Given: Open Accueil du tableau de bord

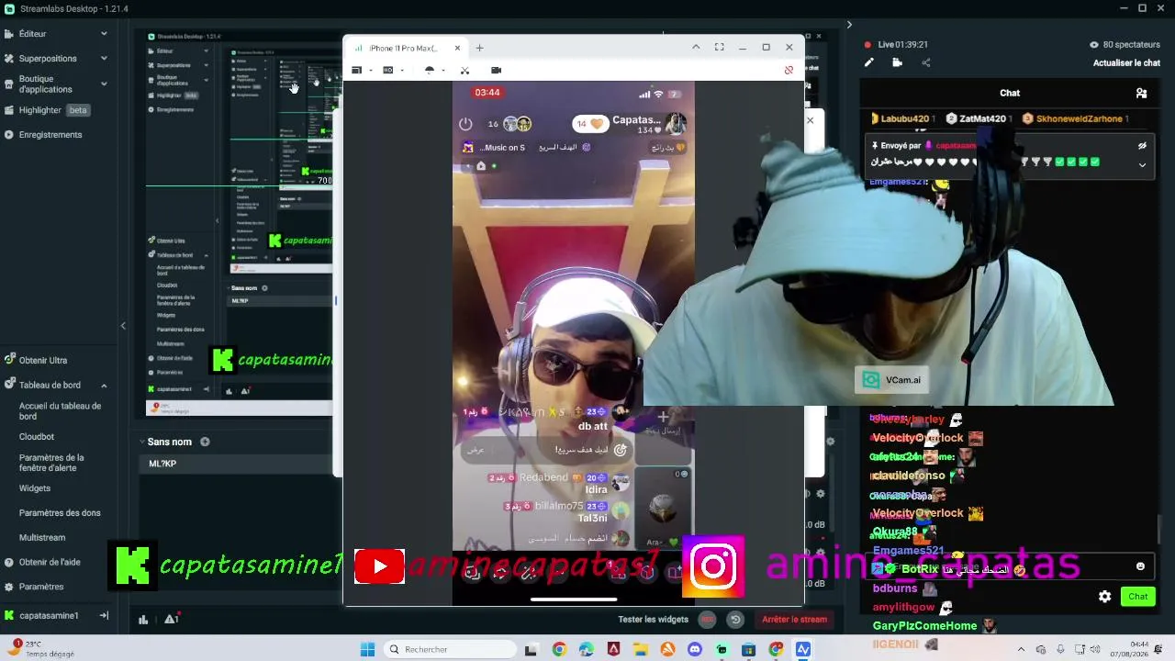Looking at the screenshot, I should [x=61, y=411].
